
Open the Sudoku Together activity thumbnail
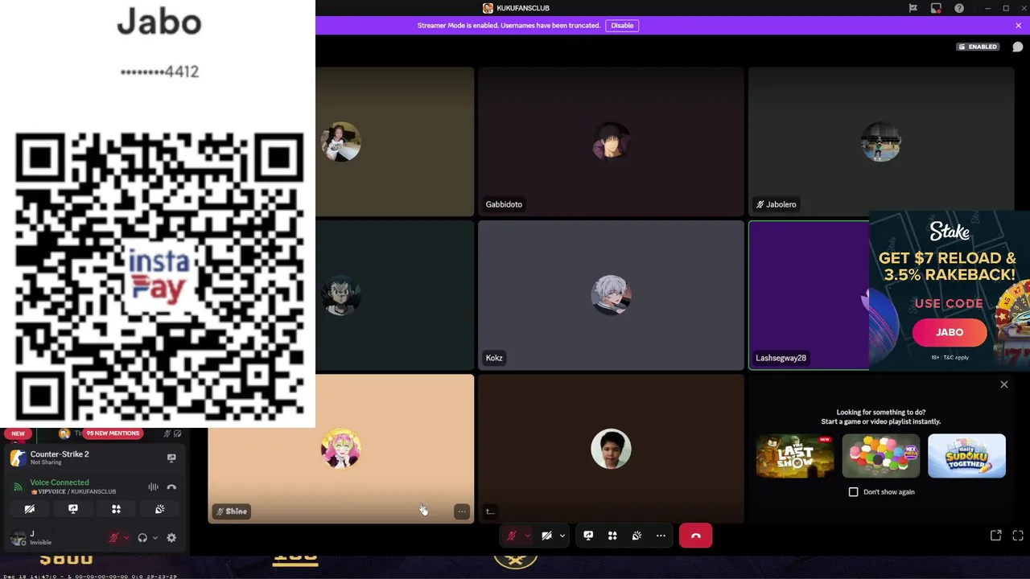(x=966, y=456)
